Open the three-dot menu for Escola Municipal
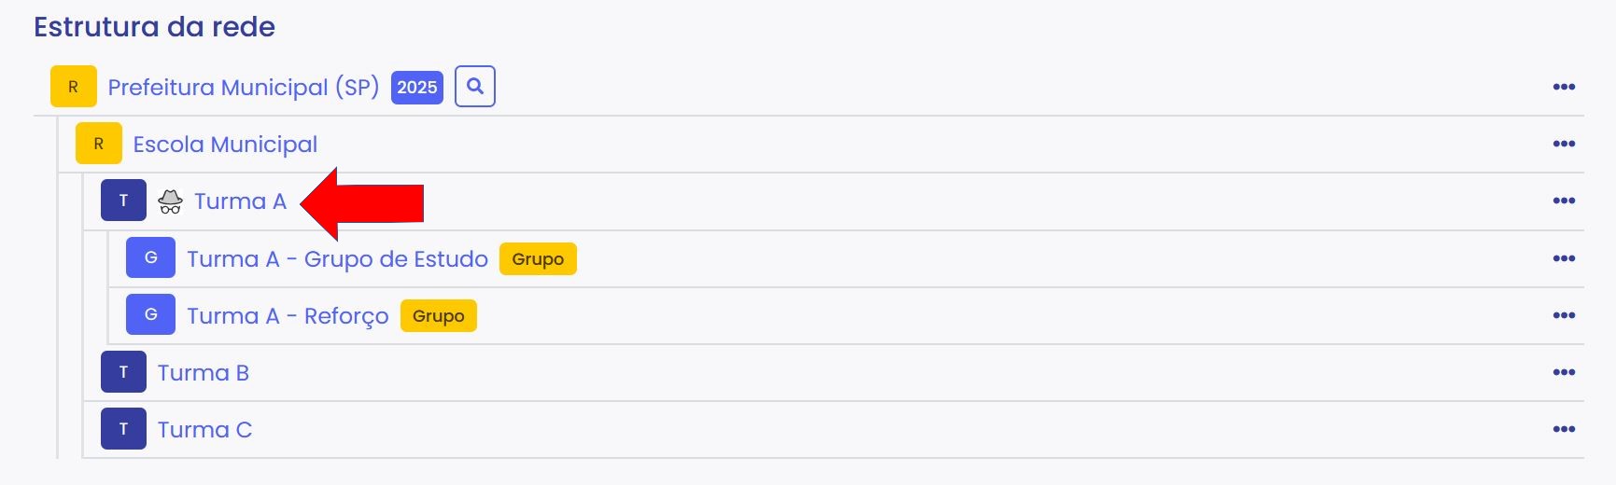 [x=1564, y=144]
